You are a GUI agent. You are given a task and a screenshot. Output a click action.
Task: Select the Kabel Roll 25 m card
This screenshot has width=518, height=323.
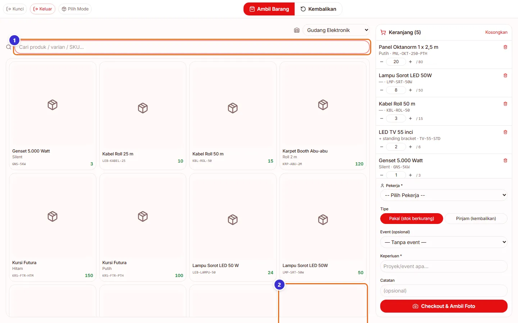pyautogui.click(x=143, y=116)
